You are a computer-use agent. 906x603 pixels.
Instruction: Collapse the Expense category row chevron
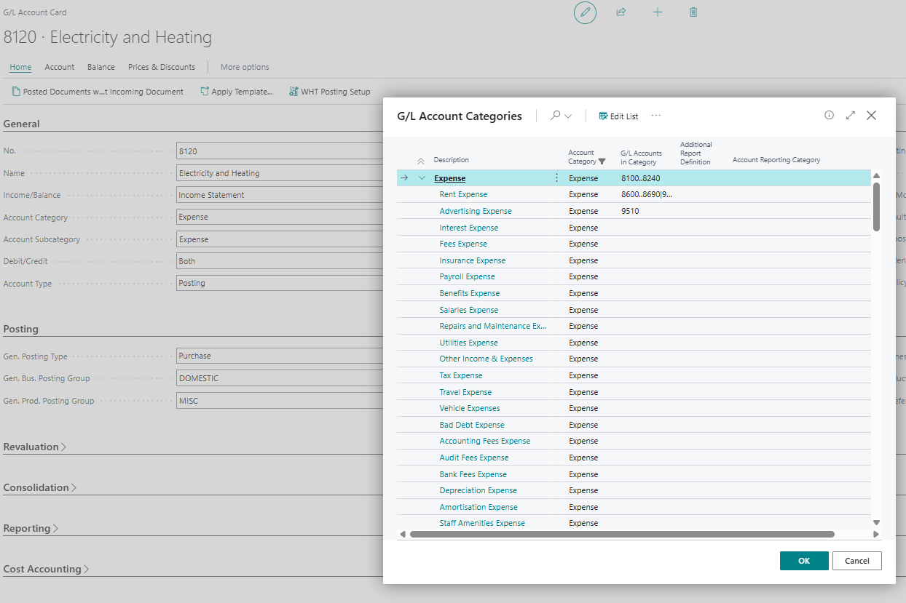tap(422, 178)
